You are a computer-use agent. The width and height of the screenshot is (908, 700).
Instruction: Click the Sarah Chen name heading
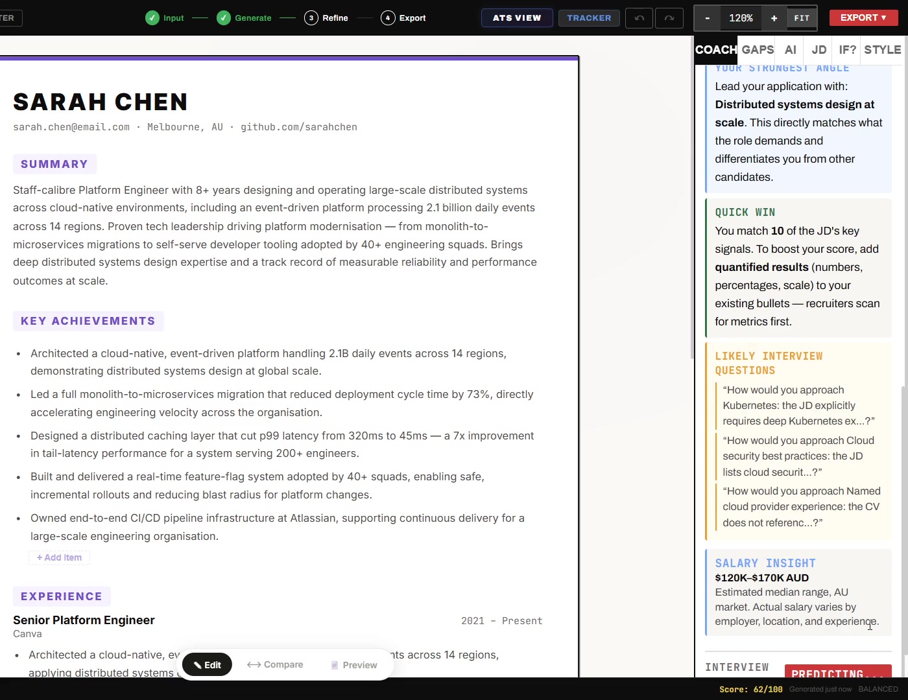pyautogui.click(x=101, y=102)
